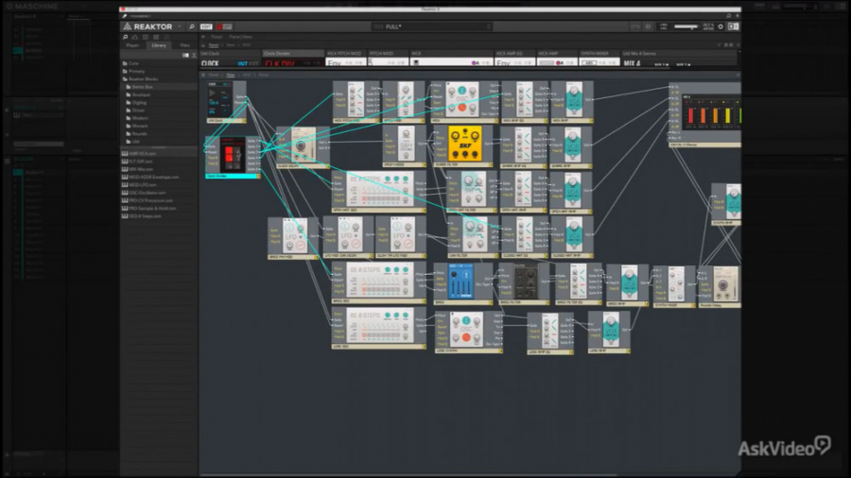Select the OPEN HAT SEQ 8 Steps block
This screenshot has height=478, width=851.
(x=379, y=192)
